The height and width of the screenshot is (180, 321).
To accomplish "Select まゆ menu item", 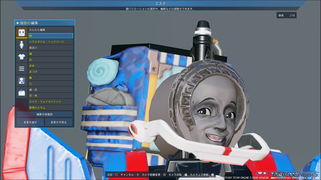I will [x=51, y=66].
